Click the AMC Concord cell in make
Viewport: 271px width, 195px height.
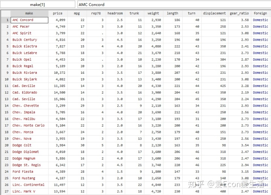coord(29,20)
